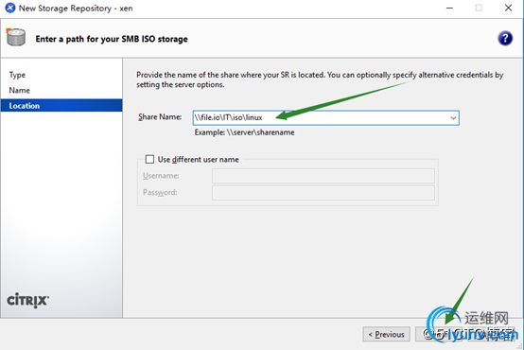Image resolution: width=524 pixels, height=350 pixels.
Task: Open help via the blue question mark icon
Action: tap(505, 39)
